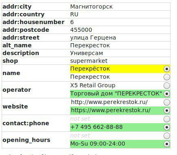This screenshot has width=177, height=155.
Task: Click the addr:housenumber key label
Action: point(33,22)
